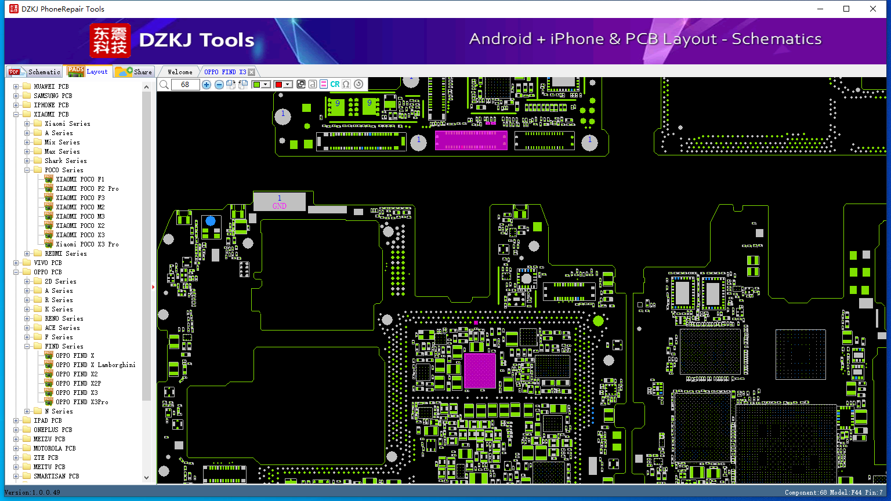Toggle the omega resistance display
Image resolution: width=891 pixels, height=501 pixels.
(x=346, y=84)
